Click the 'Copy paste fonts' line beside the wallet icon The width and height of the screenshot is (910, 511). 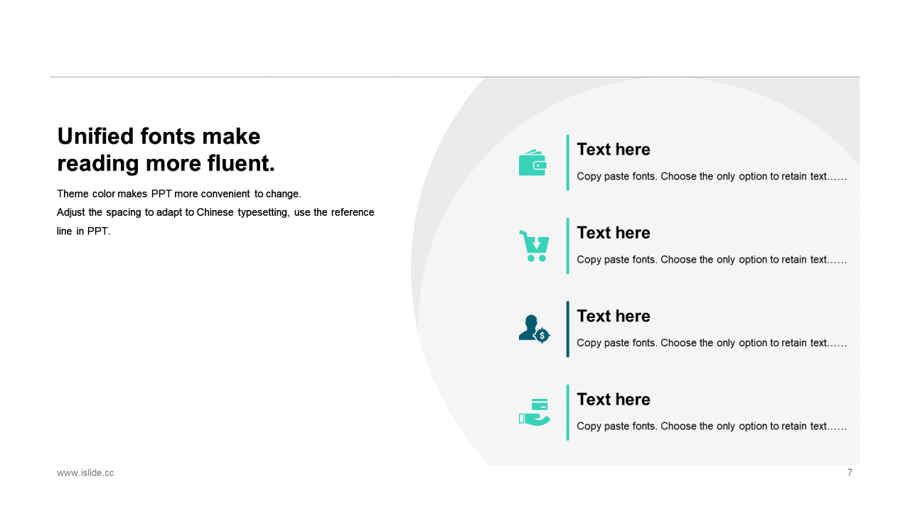[x=712, y=176]
